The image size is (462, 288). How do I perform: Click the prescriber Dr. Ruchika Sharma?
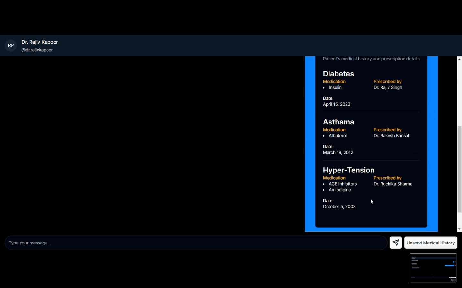click(x=393, y=184)
